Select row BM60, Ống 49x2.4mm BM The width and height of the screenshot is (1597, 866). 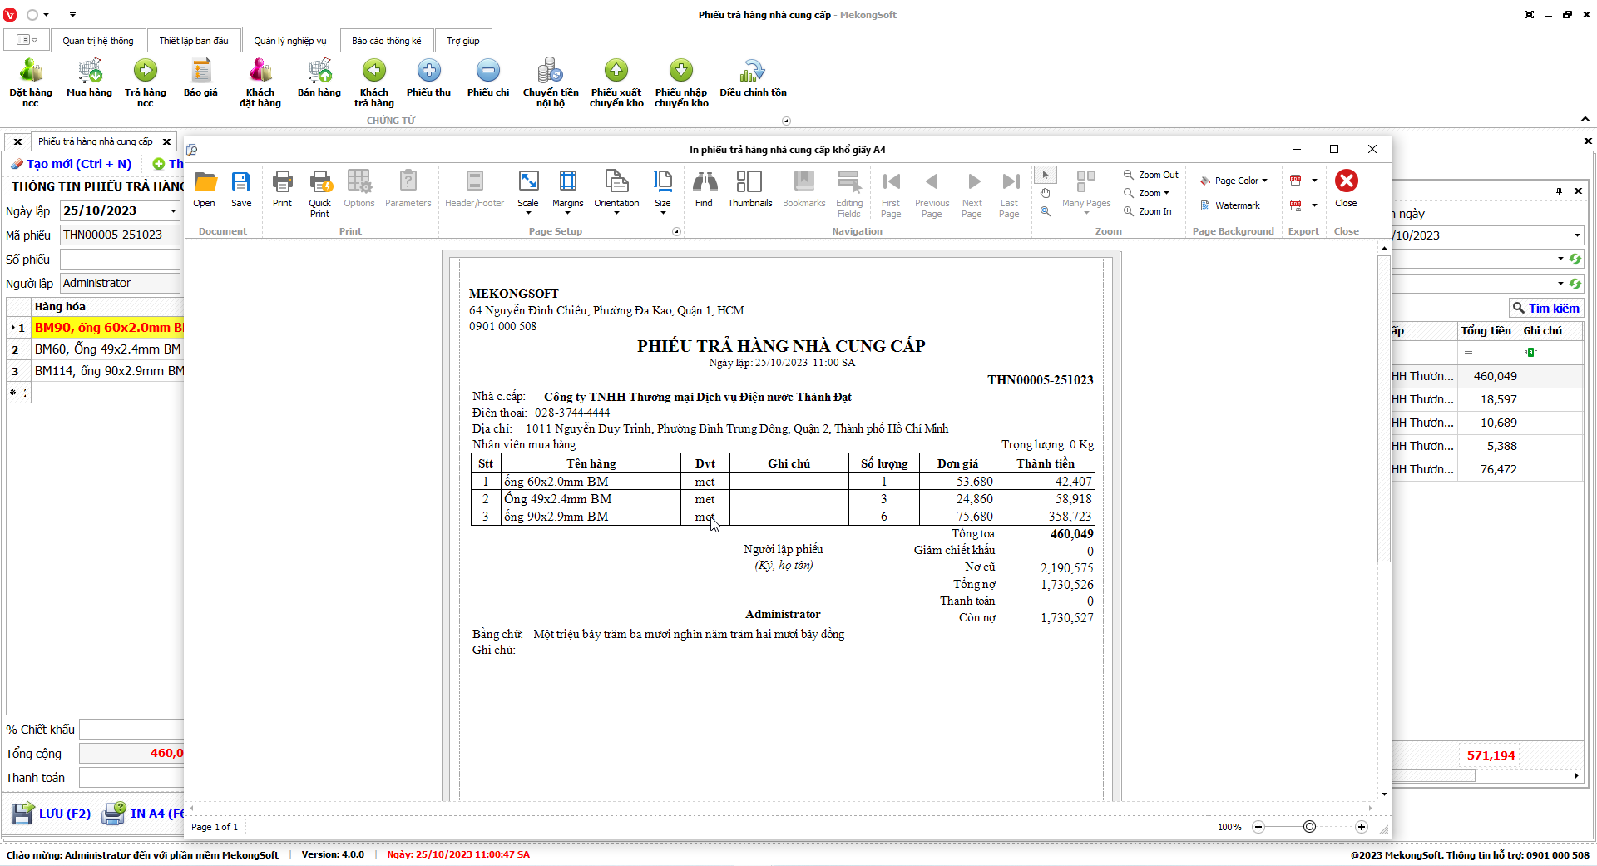pos(107,349)
